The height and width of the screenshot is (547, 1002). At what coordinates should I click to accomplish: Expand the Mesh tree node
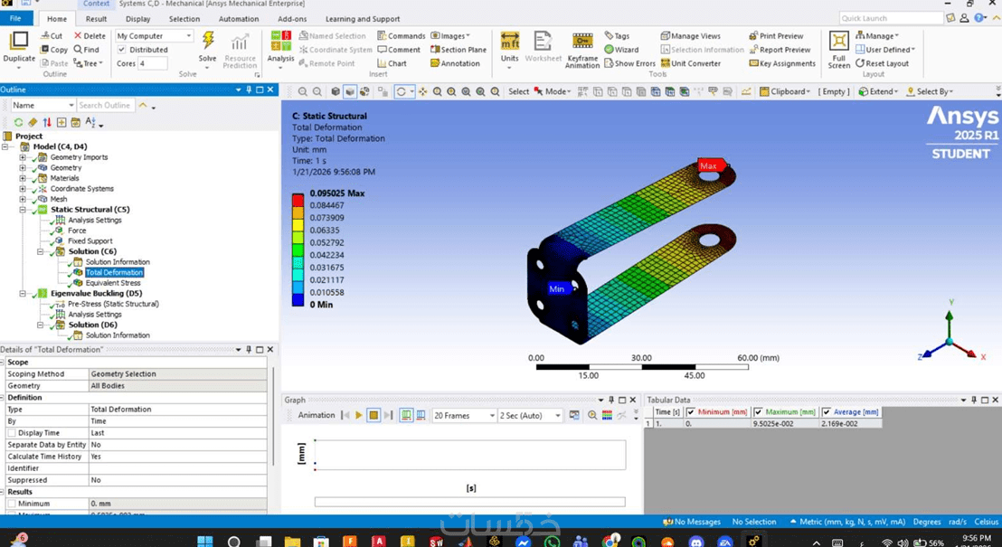coord(23,200)
